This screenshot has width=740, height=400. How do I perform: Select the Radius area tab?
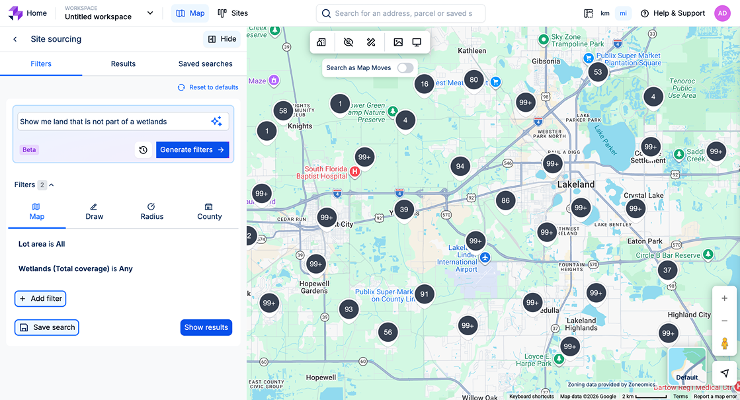pyautogui.click(x=151, y=212)
